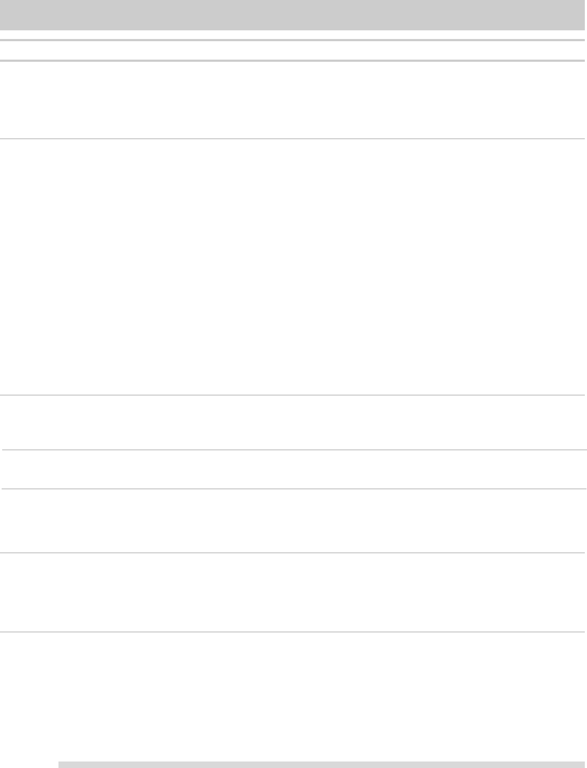Screen dimensions: 587x768
Task: Click the horizontal scrollbar track at bottom
Action: [322, 764]
